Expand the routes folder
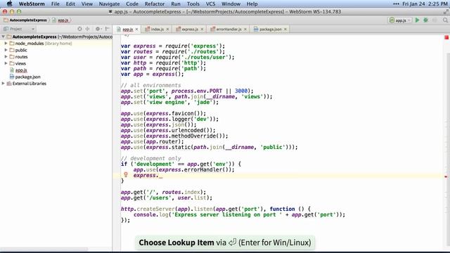Screen dimensions: 450x253 [6, 57]
